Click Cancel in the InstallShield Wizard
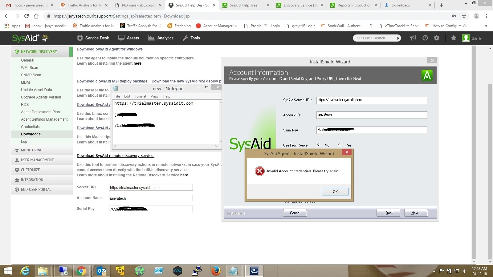Screen dimensions: 493x277 (295, 213)
